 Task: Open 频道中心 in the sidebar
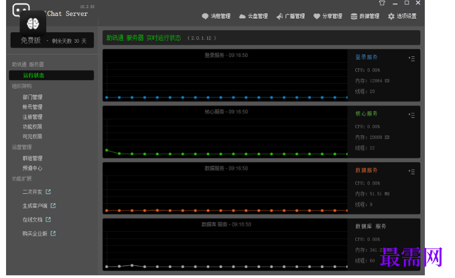pos(32,168)
